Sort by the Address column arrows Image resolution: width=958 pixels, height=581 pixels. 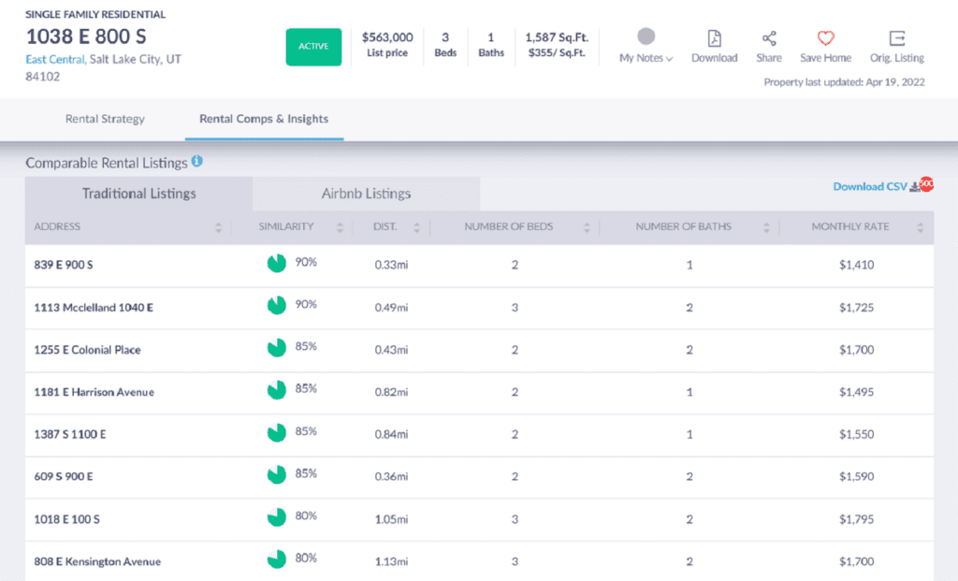tap(219, 227)
